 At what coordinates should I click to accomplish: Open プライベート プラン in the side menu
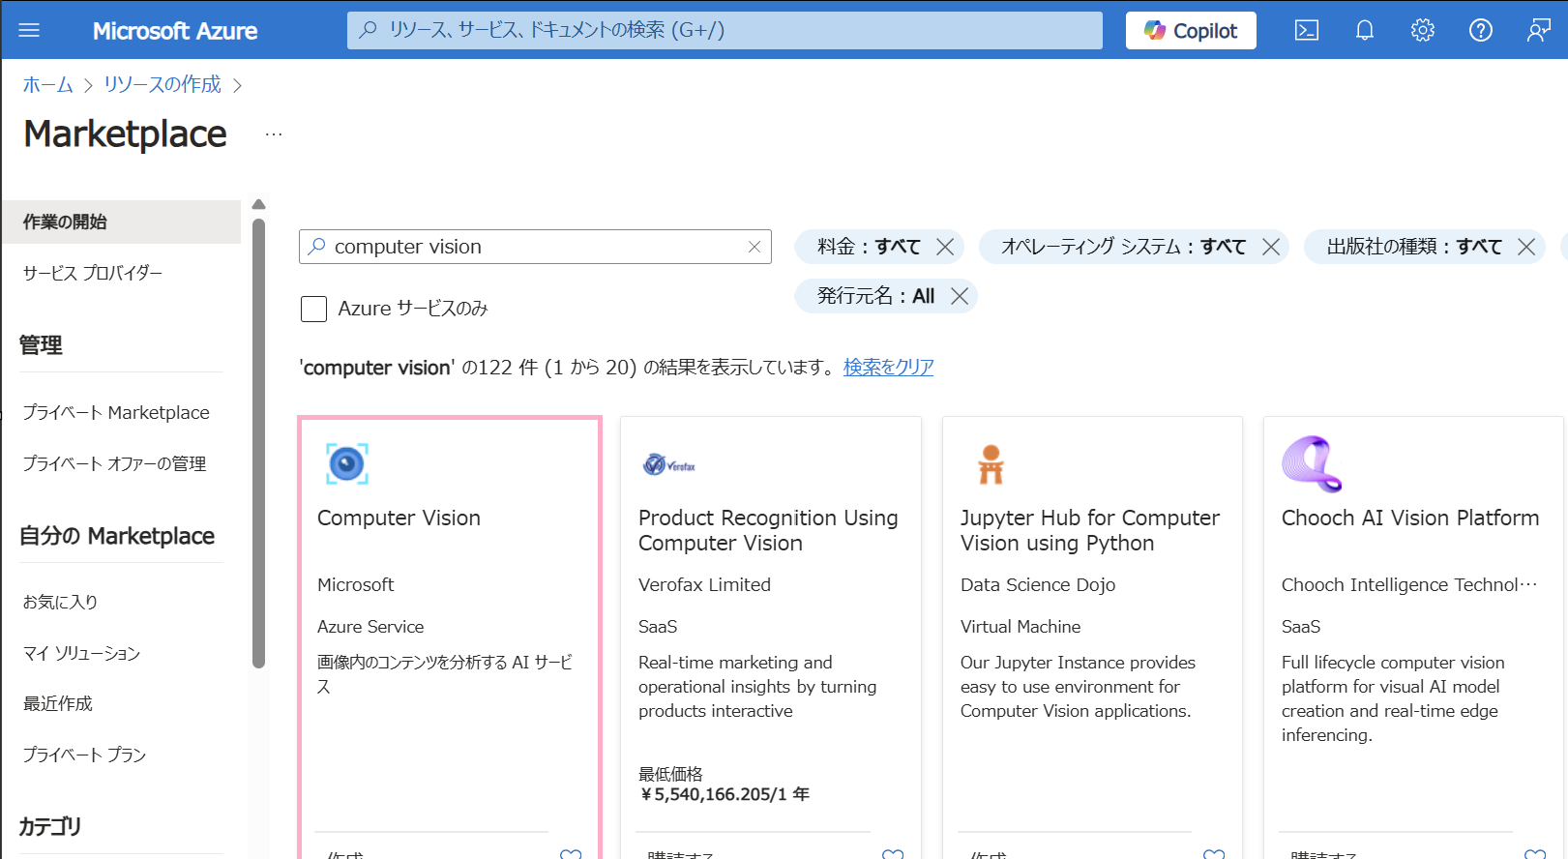click(84, 755)
